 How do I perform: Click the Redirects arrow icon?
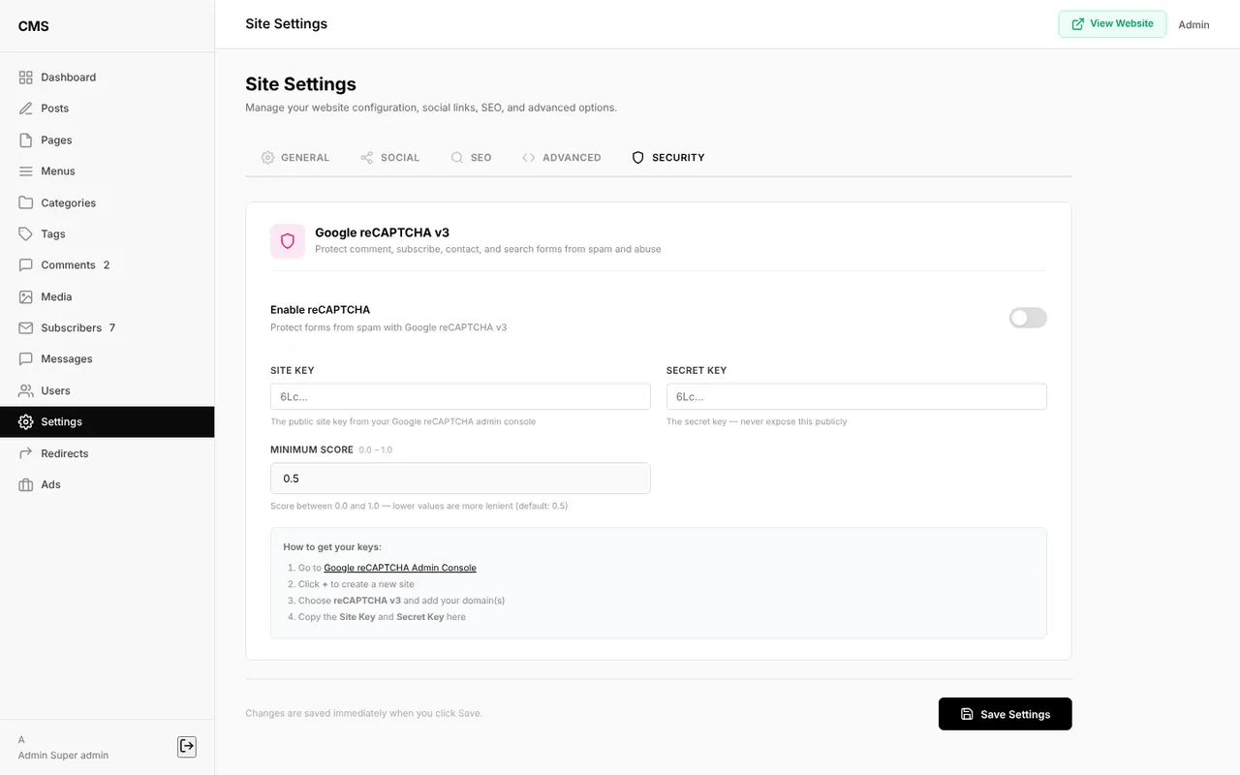26,453
